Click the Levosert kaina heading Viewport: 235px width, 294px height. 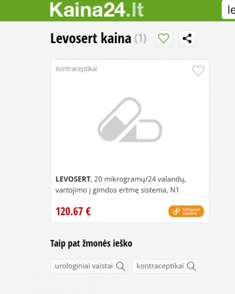(x=91, y=38)
